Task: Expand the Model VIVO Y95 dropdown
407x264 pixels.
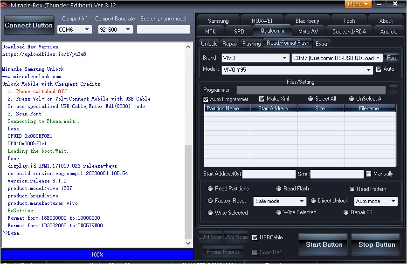Action: click(x=297, y=70)
